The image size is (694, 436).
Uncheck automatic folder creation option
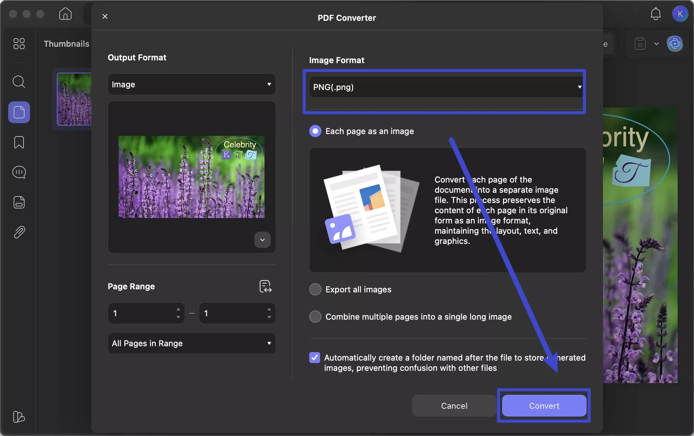click(x=315, y=358)
